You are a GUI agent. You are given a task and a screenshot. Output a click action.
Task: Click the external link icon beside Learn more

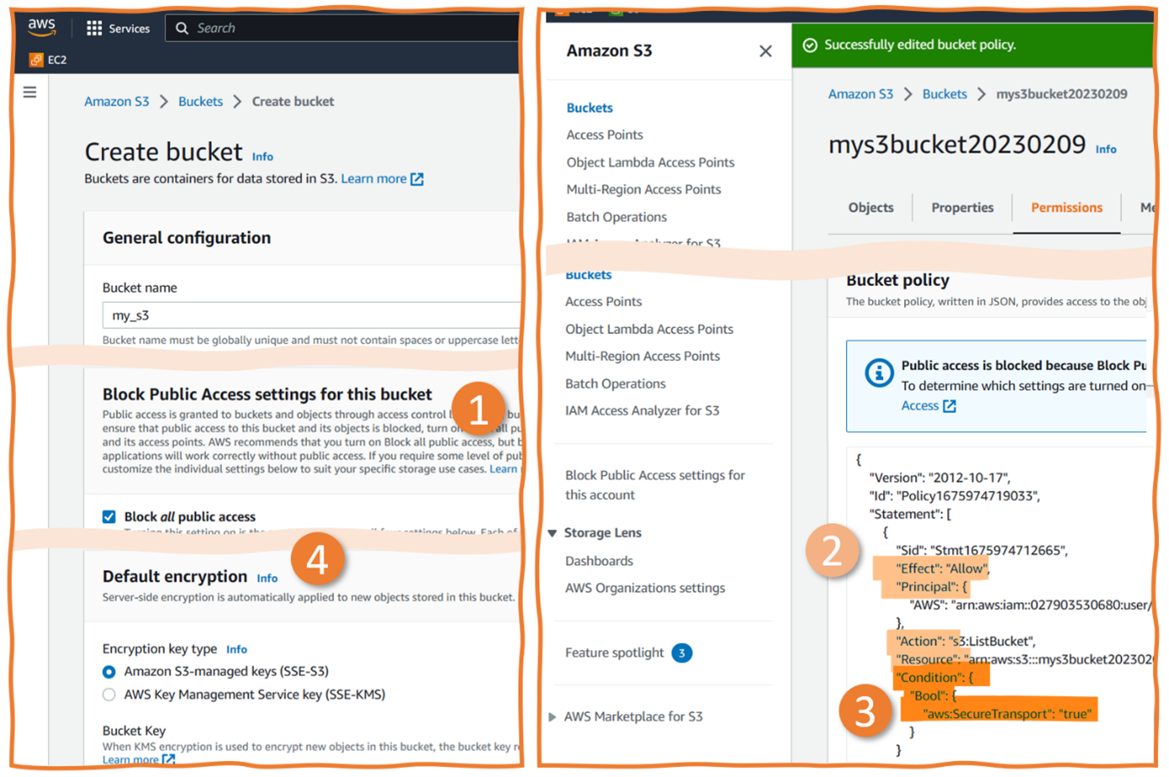click(417, 179)
